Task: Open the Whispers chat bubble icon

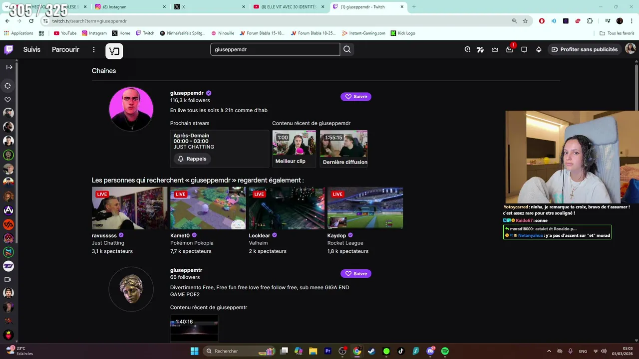Action: coord(524,49)
